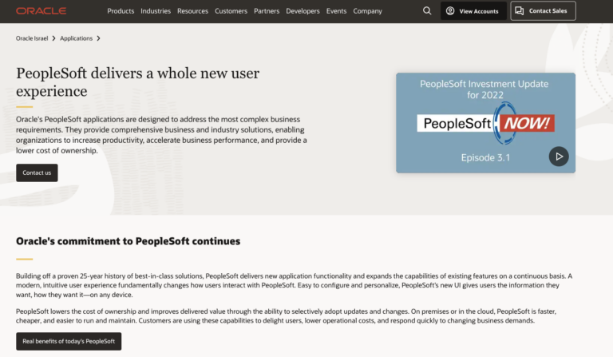Click the chevron after Oracle Israel breadcrumb

(53, 38)
